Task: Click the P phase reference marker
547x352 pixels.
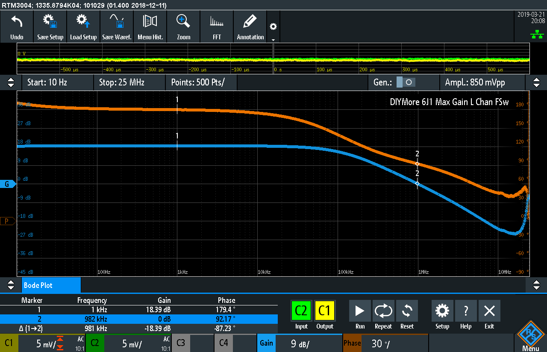Action: pos(8,221)
